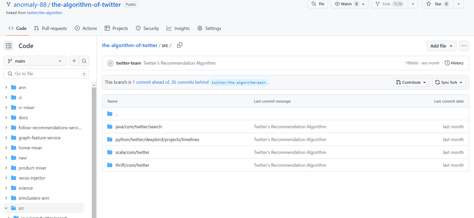Open the Actions tab

(86, 28)
